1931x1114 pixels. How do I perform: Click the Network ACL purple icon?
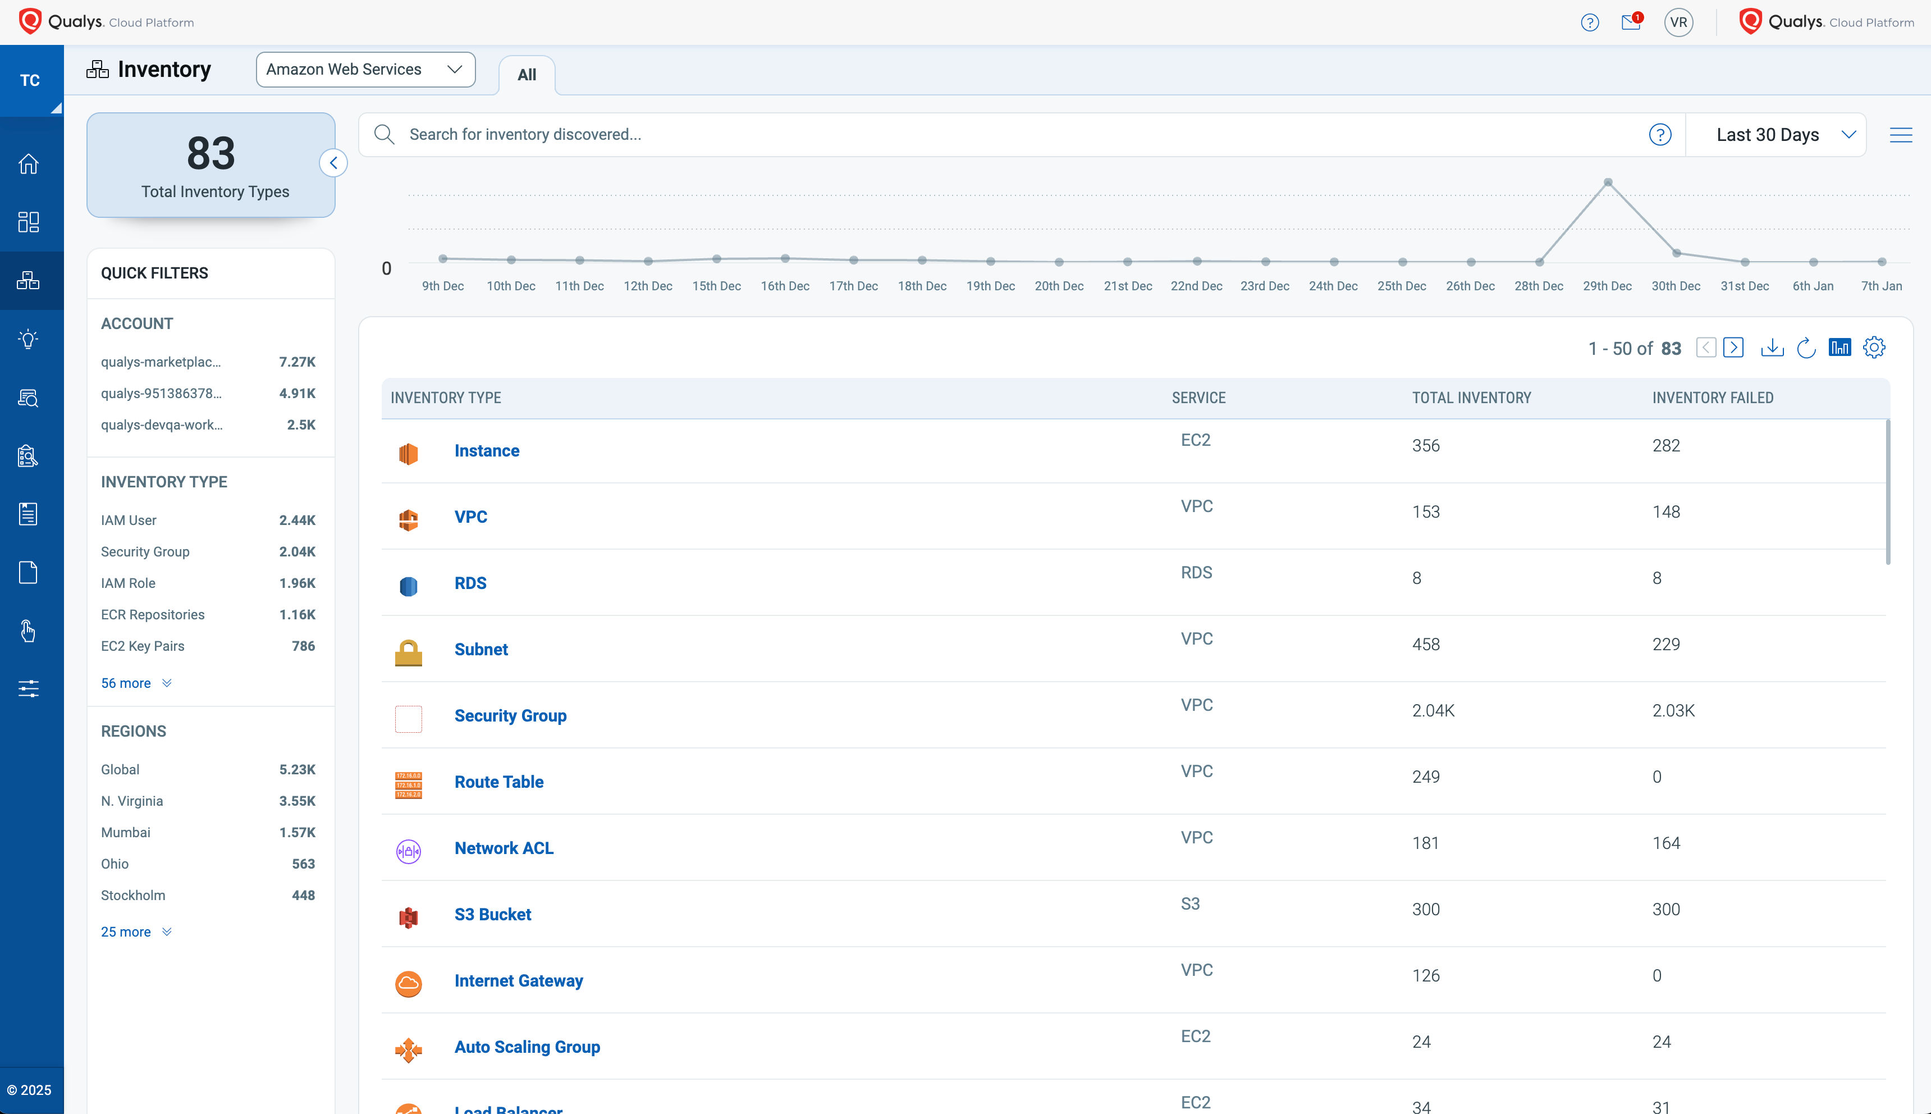tap(409, 851)
